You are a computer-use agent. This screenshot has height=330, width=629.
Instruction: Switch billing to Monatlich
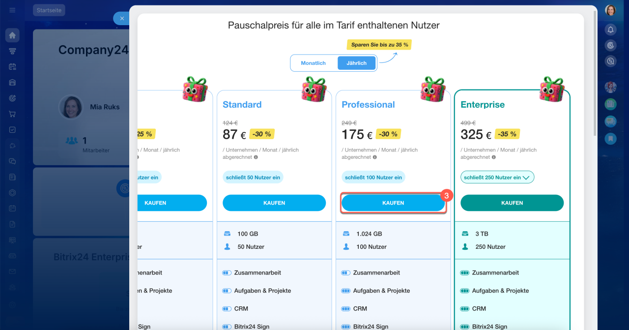pyautogui.click(x=314, y=63)
